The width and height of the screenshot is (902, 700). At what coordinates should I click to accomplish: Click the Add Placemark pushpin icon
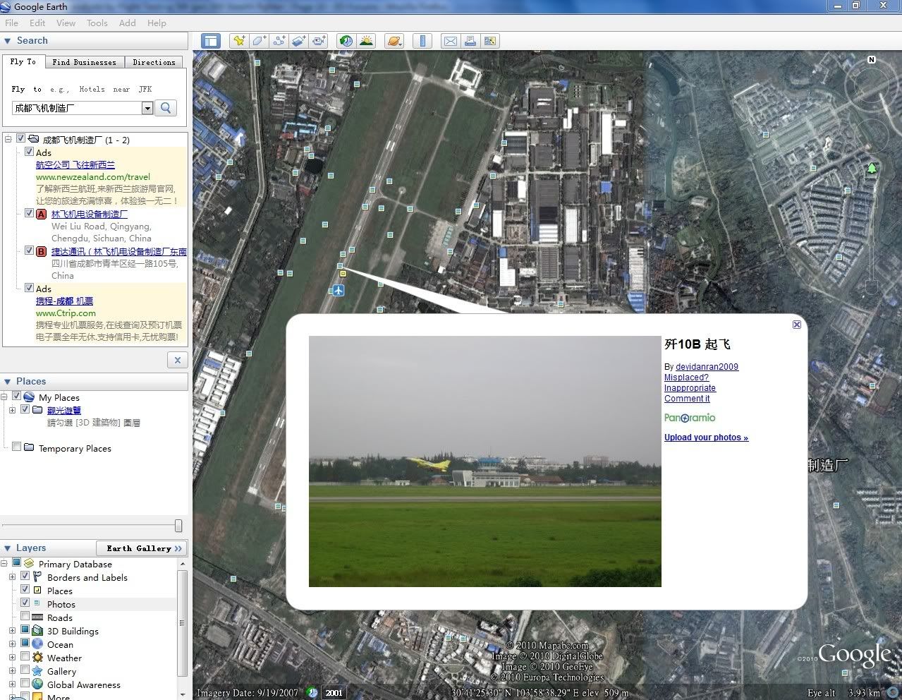(239, 41)
